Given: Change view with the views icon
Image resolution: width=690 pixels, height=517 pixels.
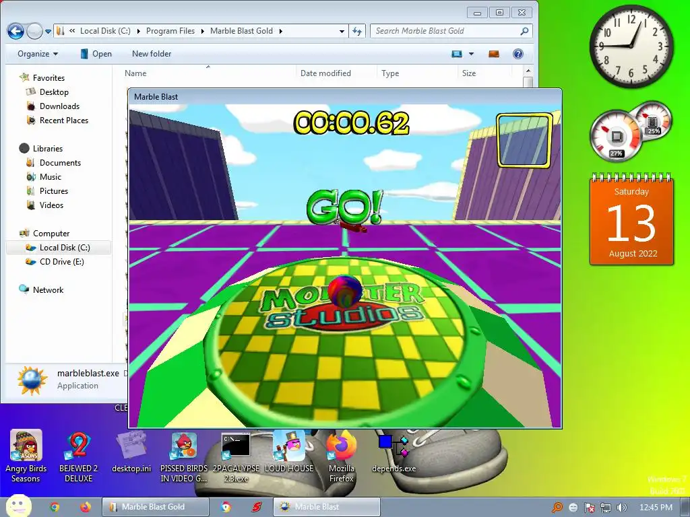Looking at the screenshot, I should coord(457,54).
